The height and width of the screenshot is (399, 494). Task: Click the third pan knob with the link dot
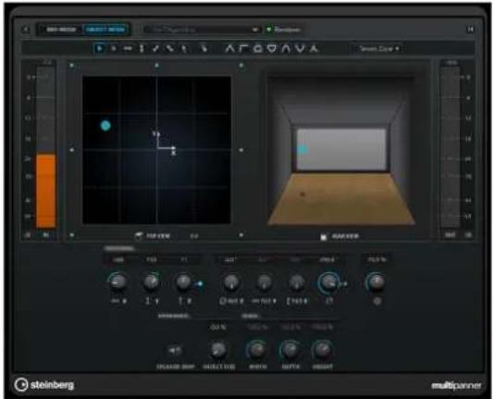[184, 281]
